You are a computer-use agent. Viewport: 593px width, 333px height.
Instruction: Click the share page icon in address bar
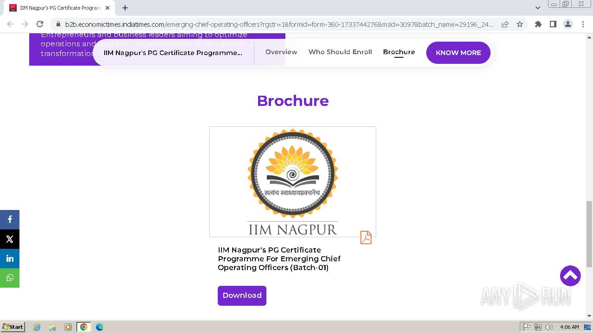pos(505,24)
